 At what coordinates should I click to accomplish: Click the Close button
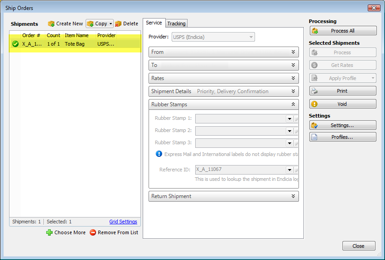pyautogui.click(x=359, y=246)
